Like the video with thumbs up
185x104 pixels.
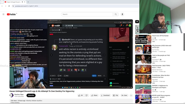click(x=80, y=95)
